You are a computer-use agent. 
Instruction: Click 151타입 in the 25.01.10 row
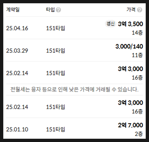55,129
